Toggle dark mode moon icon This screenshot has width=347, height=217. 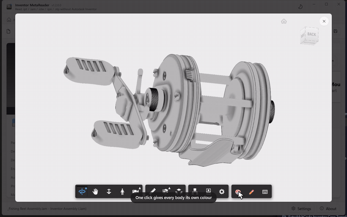click(300, 7)
